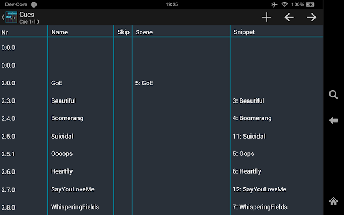Select the Scene column header
Image resolution: width=344 pixels, height=215 pixels.
click(144, 32)
